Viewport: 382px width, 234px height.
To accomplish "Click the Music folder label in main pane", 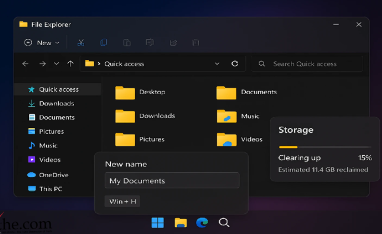I will tap(250, 116).
